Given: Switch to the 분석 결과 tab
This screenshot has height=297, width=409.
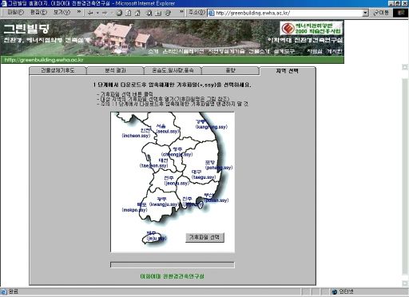Looking at the screenshot, I should pos(115,70).
